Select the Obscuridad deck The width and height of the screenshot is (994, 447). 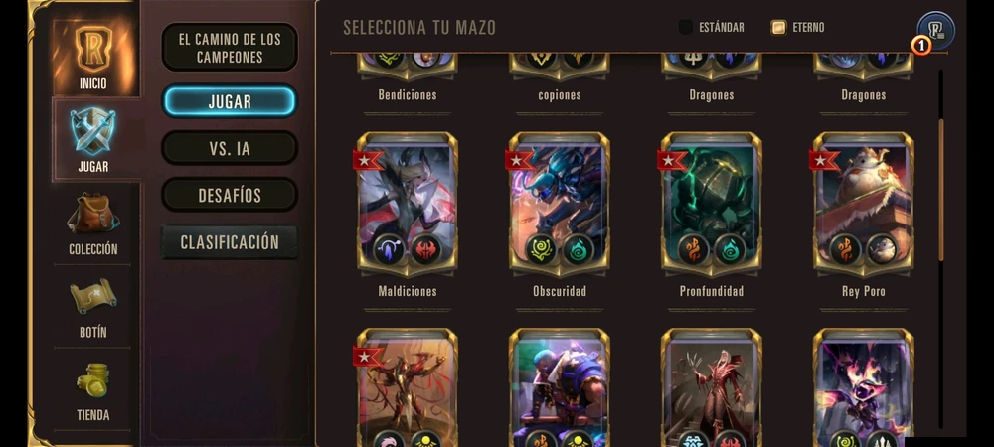[559, 206]
